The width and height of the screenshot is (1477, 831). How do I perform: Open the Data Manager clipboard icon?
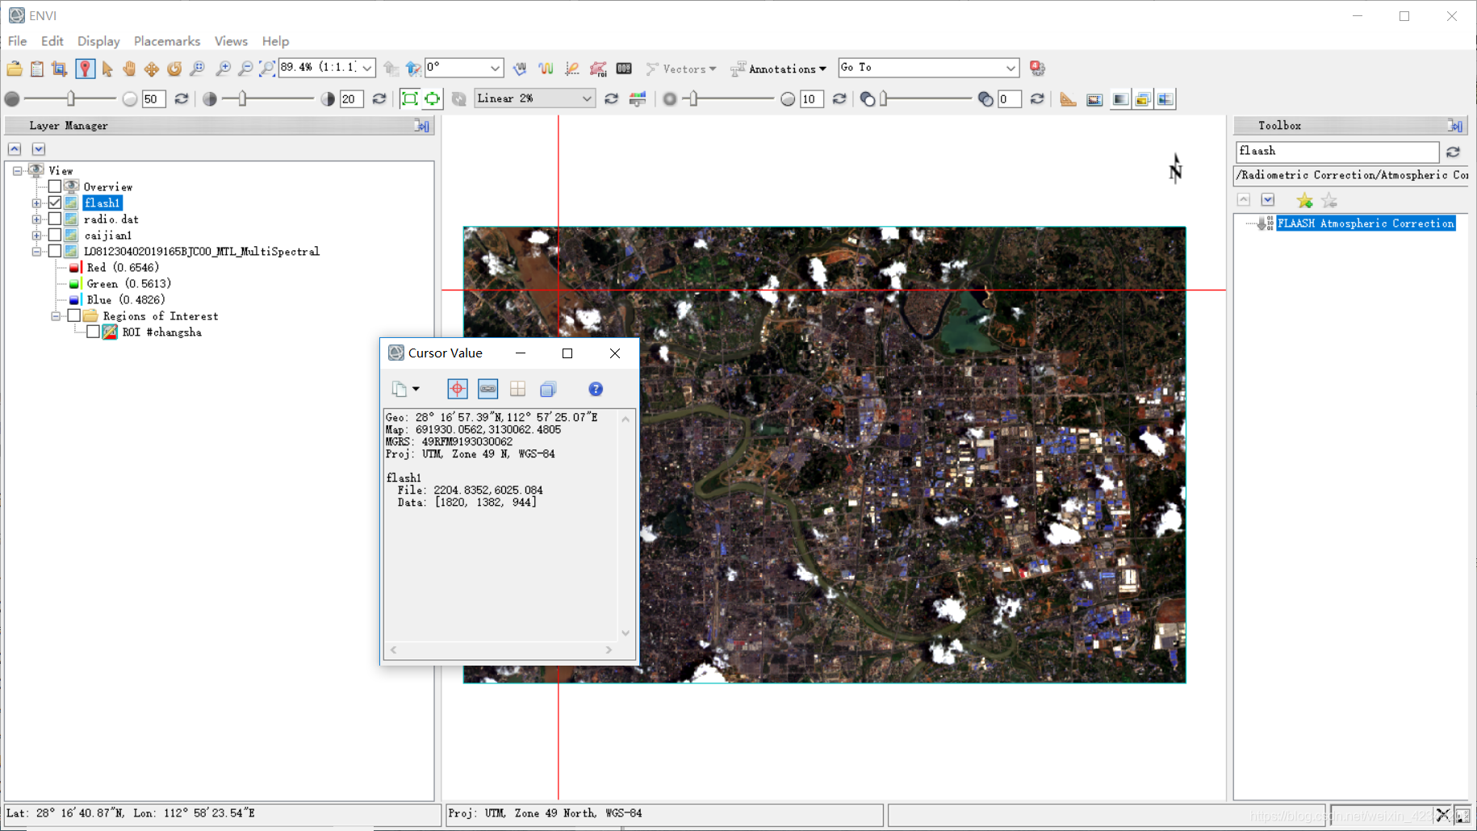(x=37, y=69)
